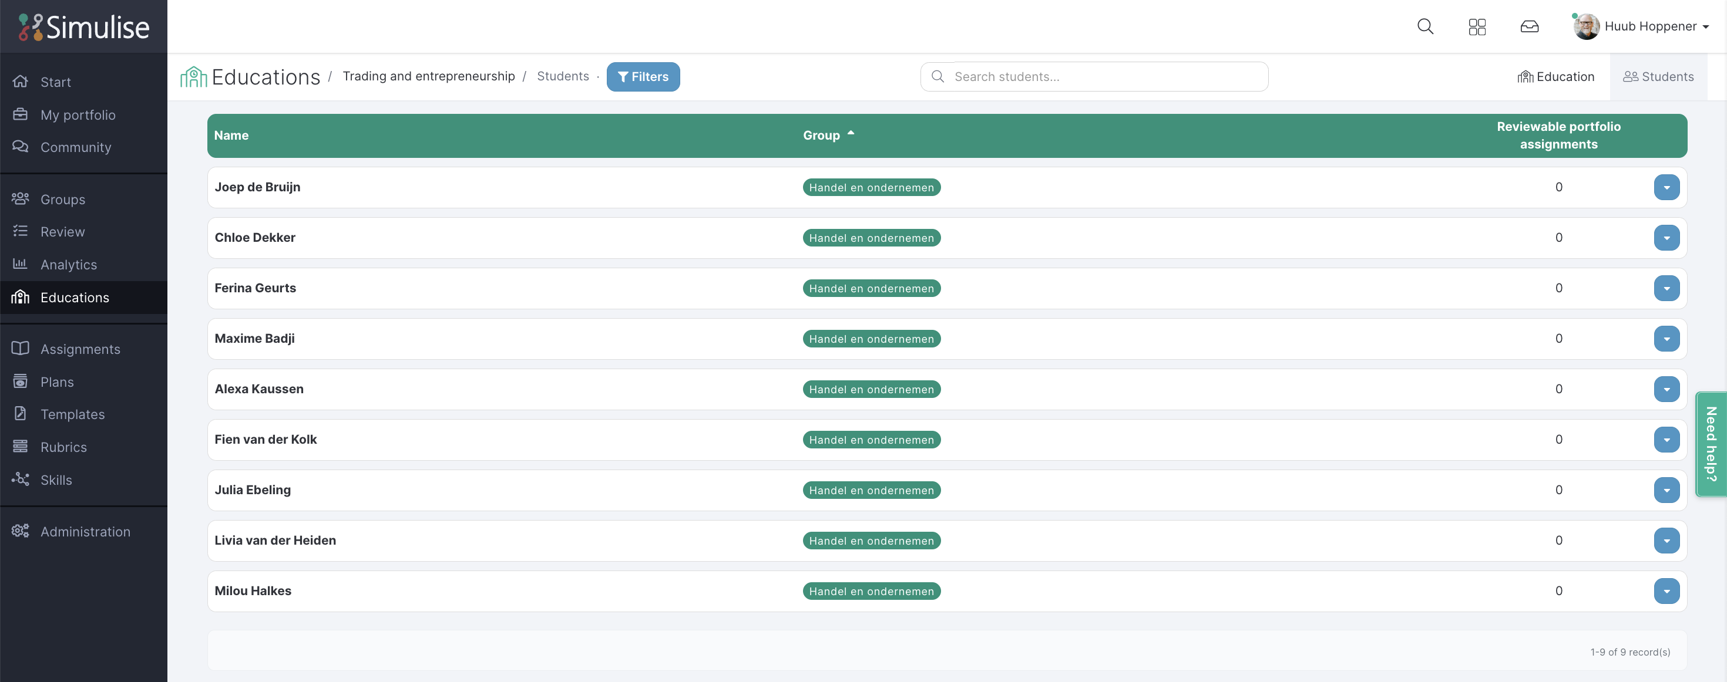
Task: Click Joep de Bruijn's Handel en ondernemen tag
Action: (871, 188)
